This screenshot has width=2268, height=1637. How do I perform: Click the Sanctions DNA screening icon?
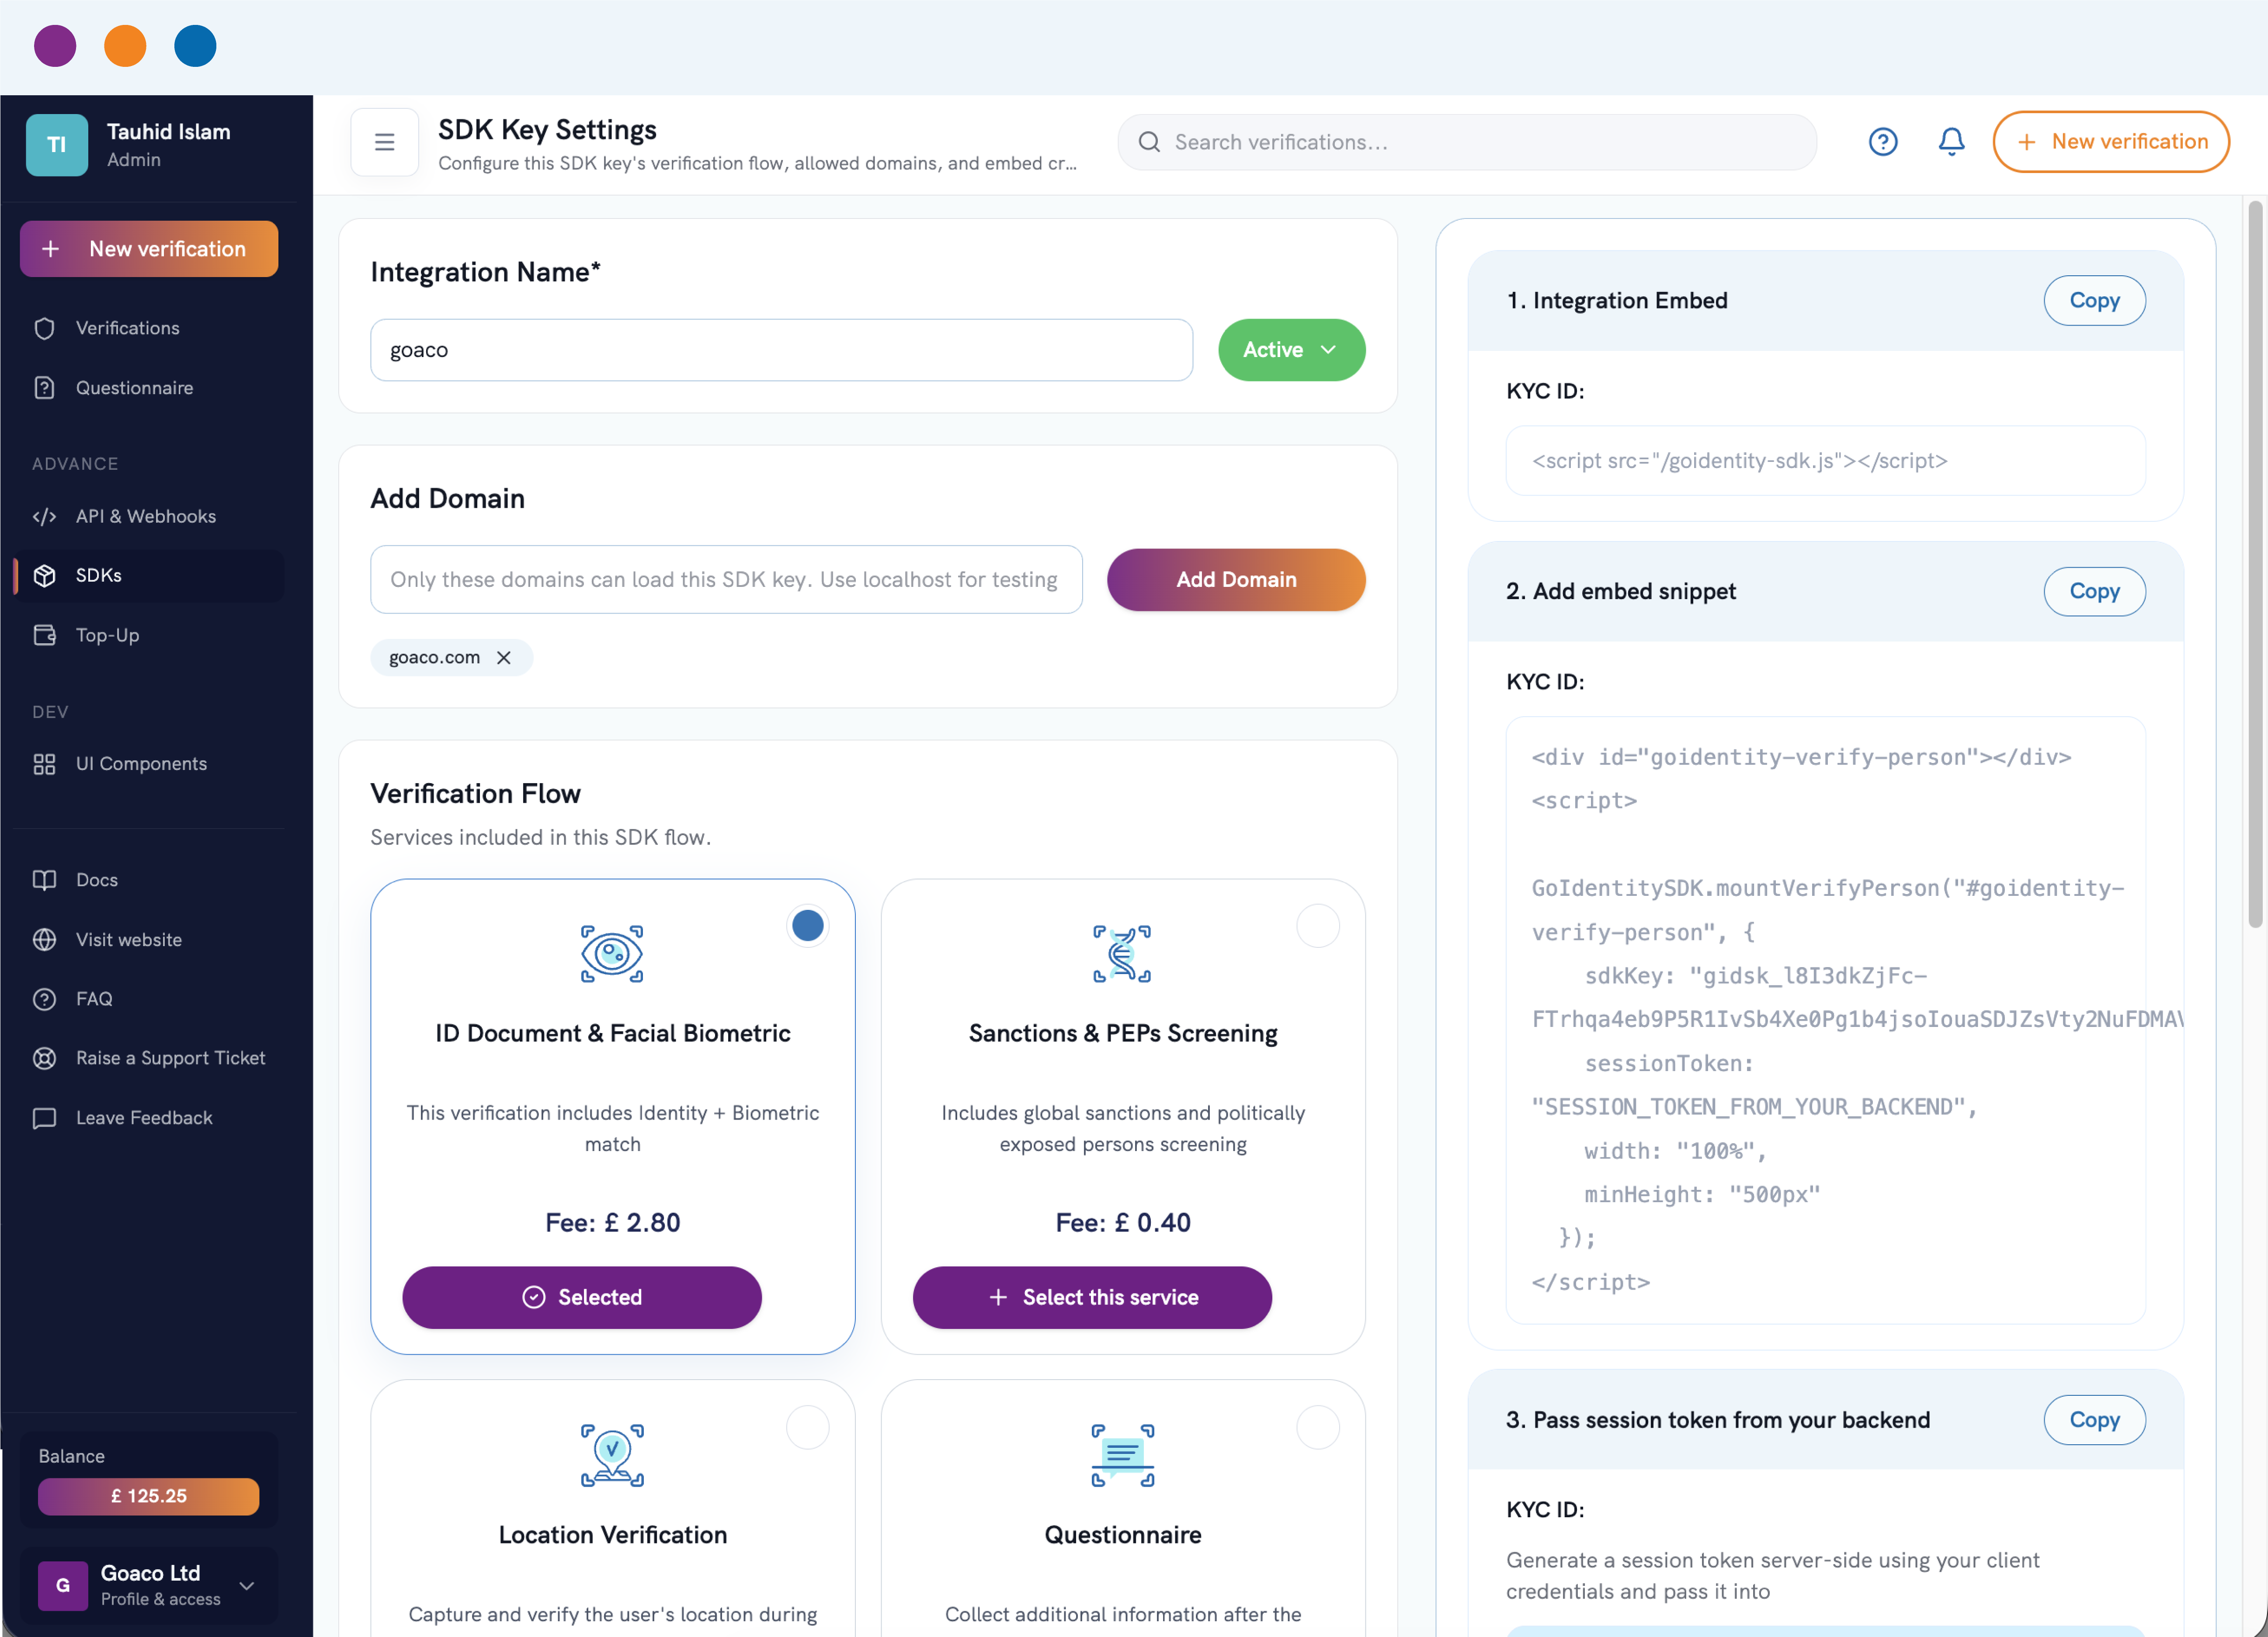point(1122,953)
